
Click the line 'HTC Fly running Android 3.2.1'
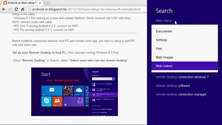pyautogui.click(x=43, y=30)
